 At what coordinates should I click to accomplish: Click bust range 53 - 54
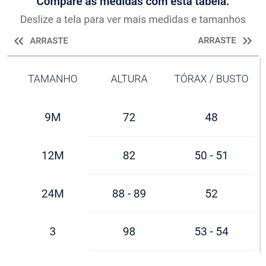click(x=211, y=231)
